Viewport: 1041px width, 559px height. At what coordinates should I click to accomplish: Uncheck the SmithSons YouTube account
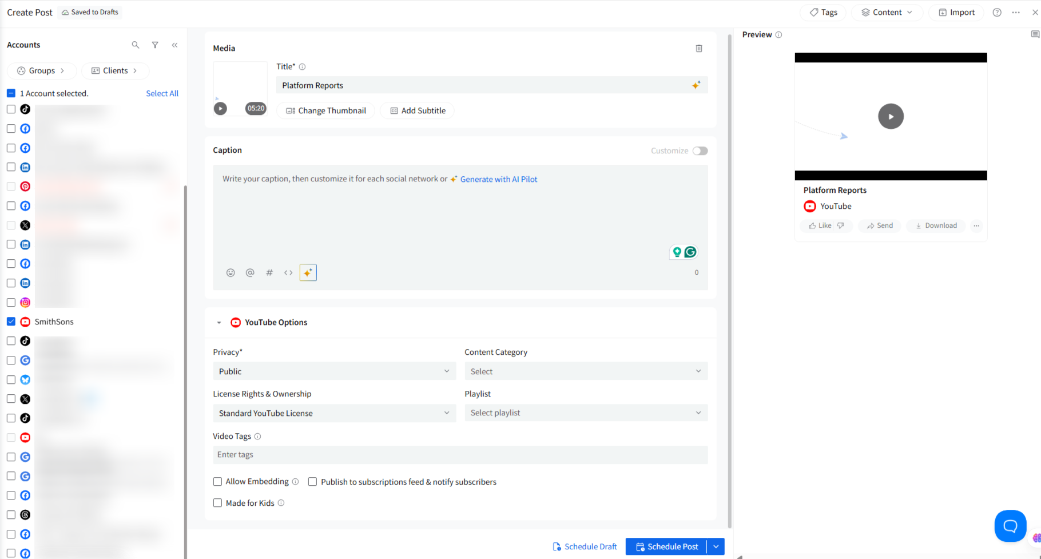[11, 322]
